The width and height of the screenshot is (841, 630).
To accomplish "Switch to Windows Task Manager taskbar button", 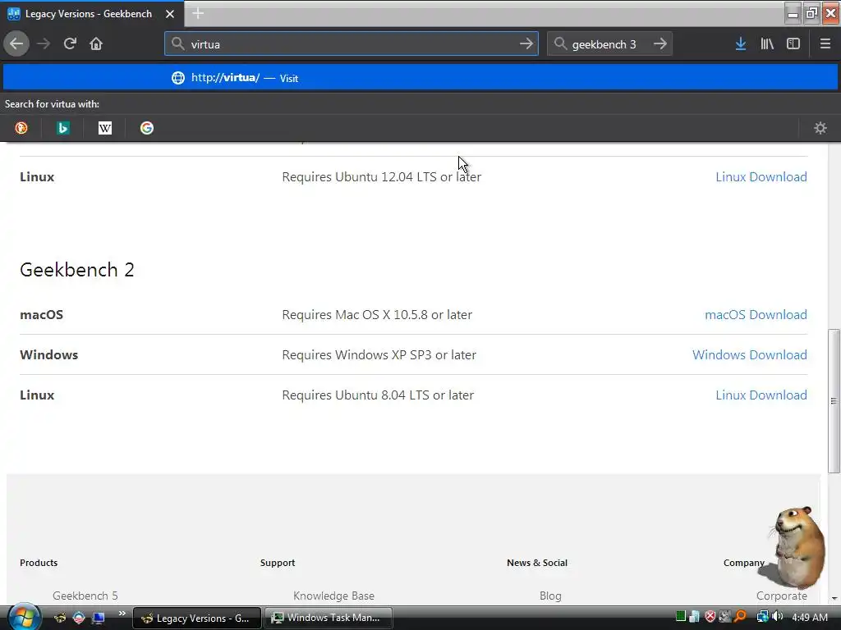I will (x=329, y=618).
